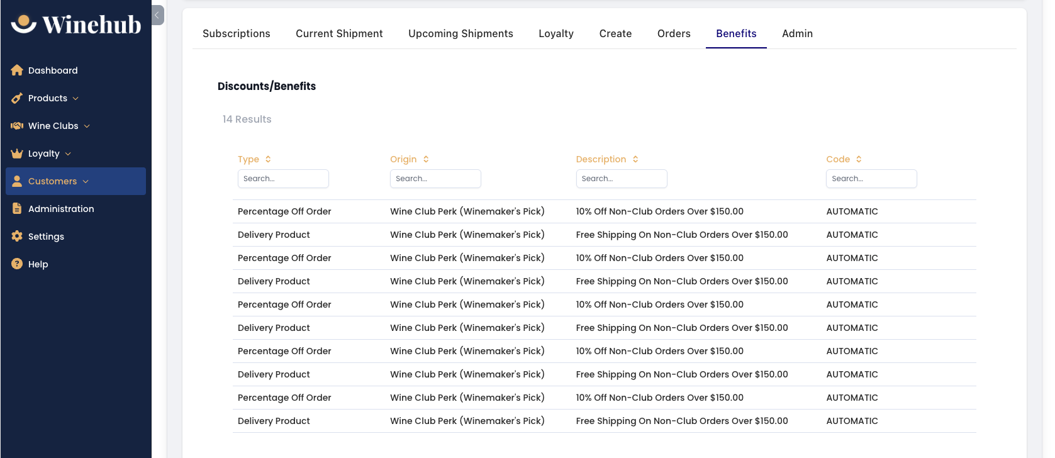Expand the Loyalty submenu chevron
Screen dimensions: 1055x458
click(68, 154)
